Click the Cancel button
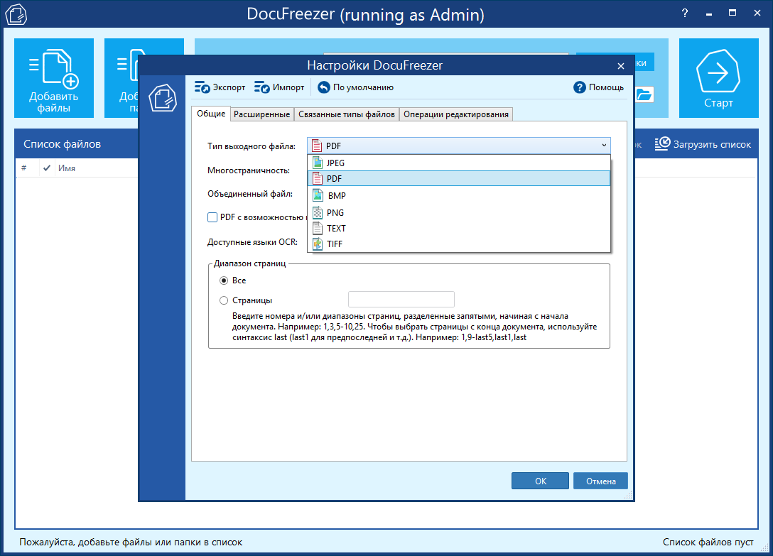 click(601, 481)
